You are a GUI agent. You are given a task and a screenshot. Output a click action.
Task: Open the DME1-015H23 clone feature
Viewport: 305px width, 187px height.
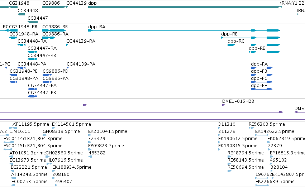[263, 105]
